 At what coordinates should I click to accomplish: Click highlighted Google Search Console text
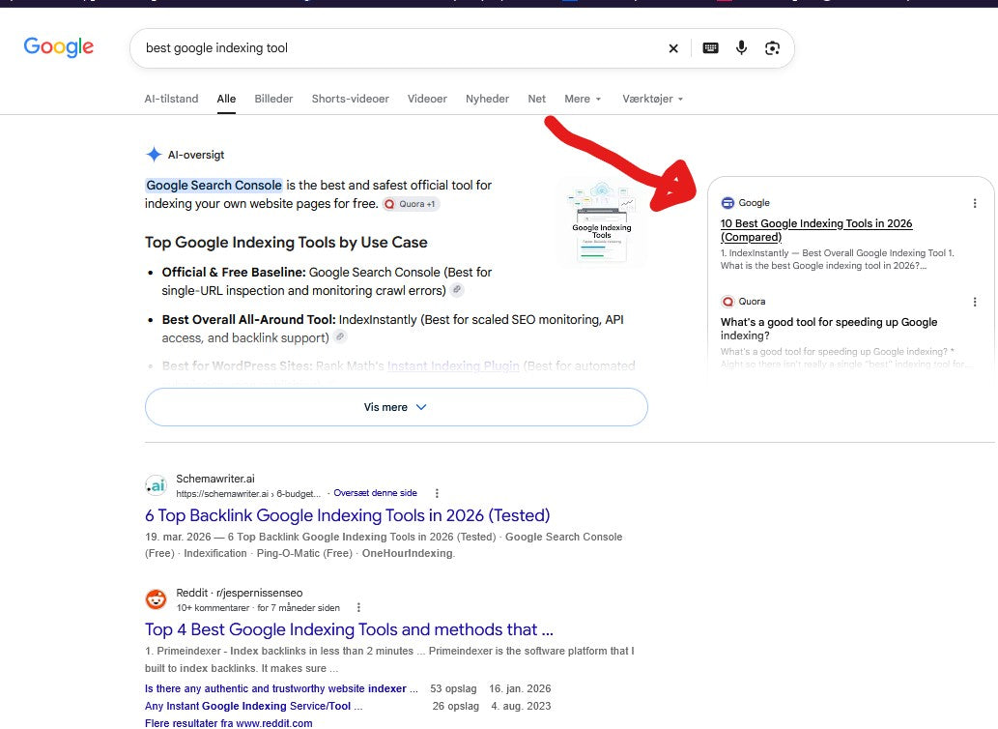point(214,186)
